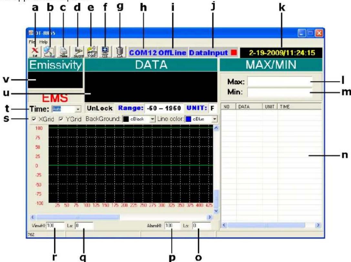Click the chart's horizontal scrollbar thumb

tap(78, 217)
